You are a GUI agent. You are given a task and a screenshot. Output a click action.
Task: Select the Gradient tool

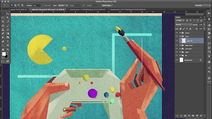[8, 33]
